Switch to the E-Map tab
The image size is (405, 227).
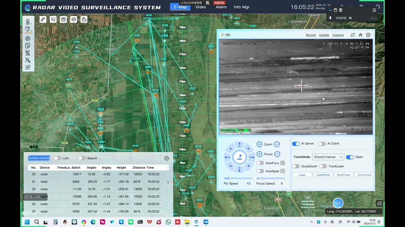pos(180,7)
